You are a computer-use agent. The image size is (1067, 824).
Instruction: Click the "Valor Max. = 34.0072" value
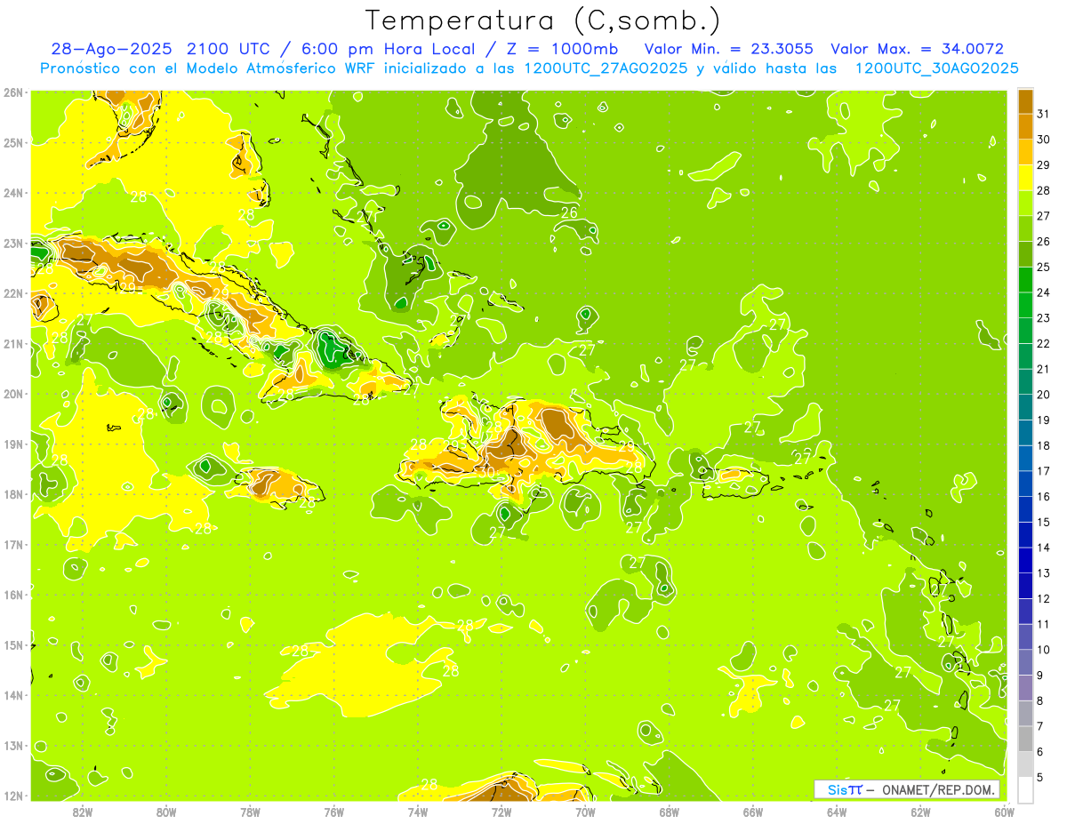coord(917,50)
